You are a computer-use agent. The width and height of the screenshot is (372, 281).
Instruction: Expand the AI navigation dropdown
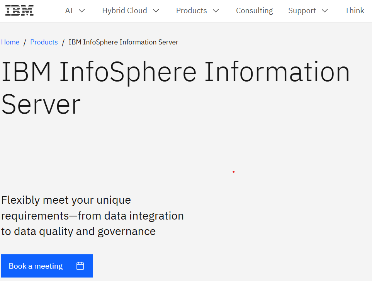81,11
